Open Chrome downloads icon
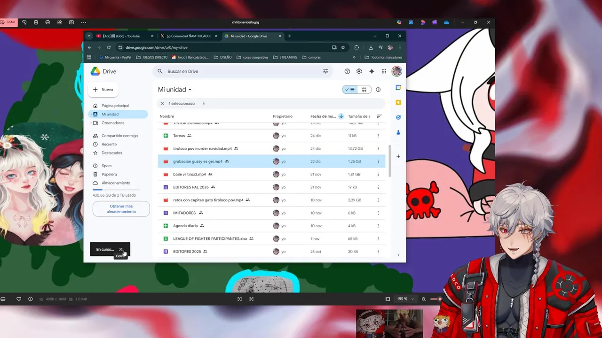This screenshot has height=338, width=602. (371, 47)
